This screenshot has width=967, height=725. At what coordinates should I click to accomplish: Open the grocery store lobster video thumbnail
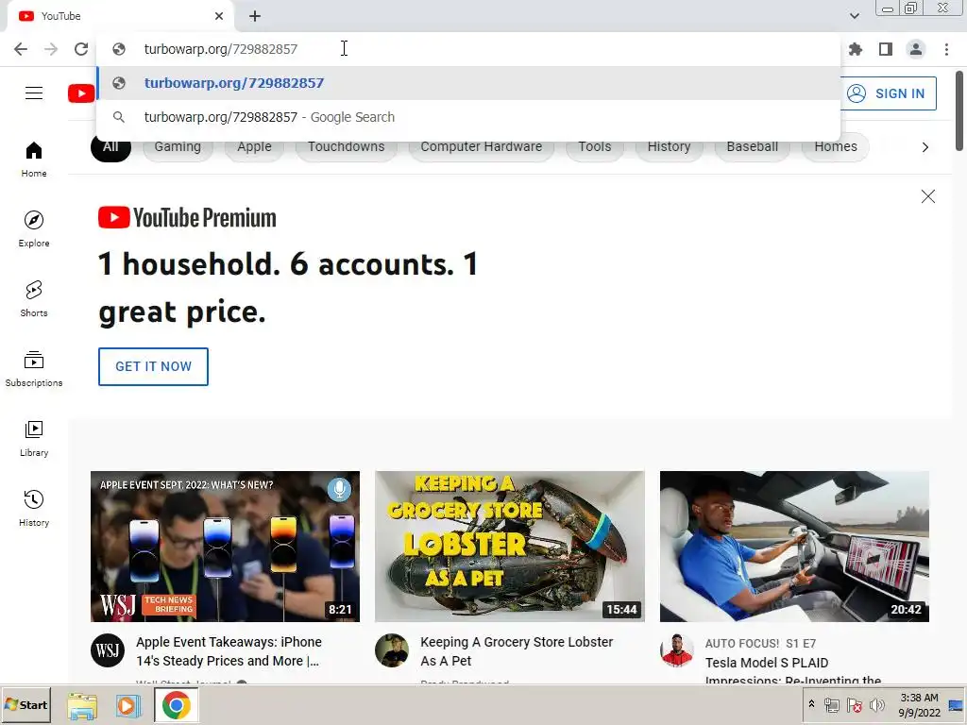pyautogui.click(x=510, y=547)
